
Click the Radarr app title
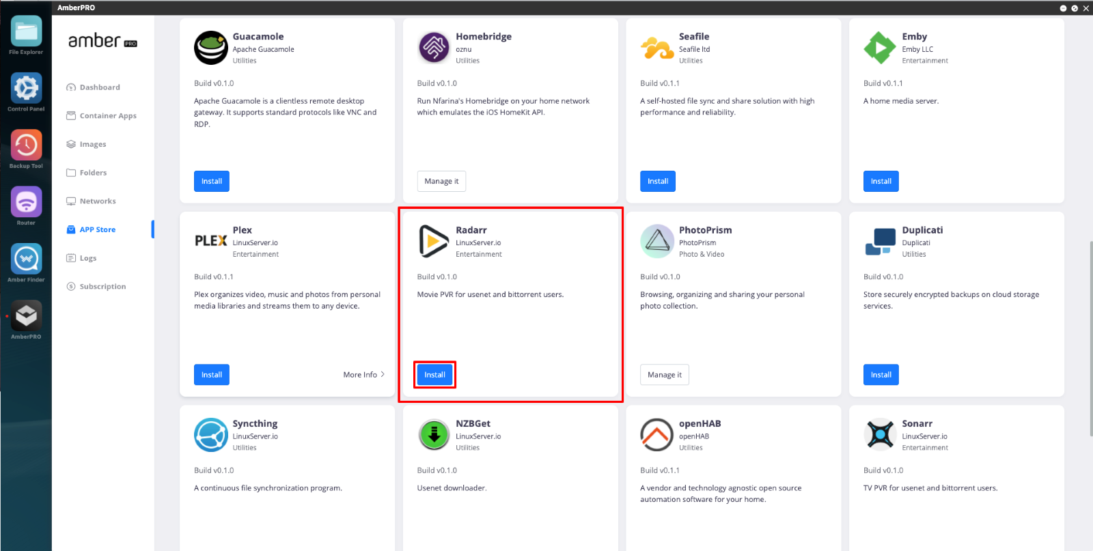coord(471,230)
